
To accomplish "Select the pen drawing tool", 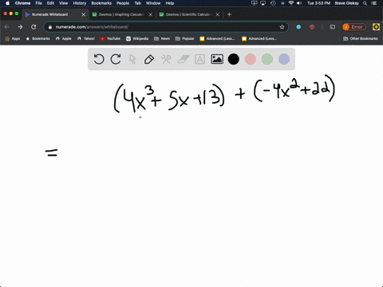I will (149, 59).
